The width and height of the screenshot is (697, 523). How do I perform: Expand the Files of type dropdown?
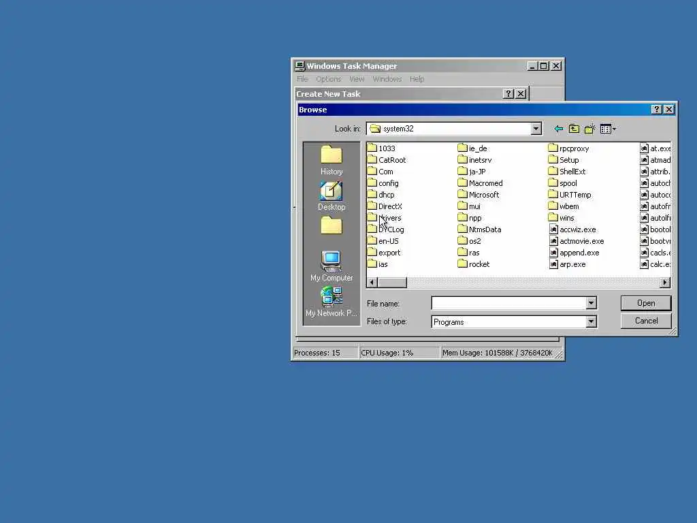pos(591,321)
